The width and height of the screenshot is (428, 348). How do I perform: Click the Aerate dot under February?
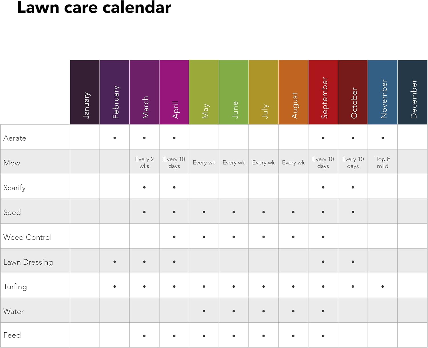[x=115, y=138]
